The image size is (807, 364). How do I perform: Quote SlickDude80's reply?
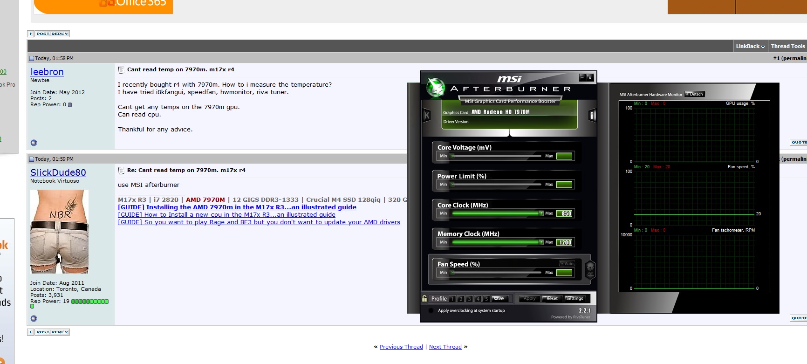tap(799, 318)
